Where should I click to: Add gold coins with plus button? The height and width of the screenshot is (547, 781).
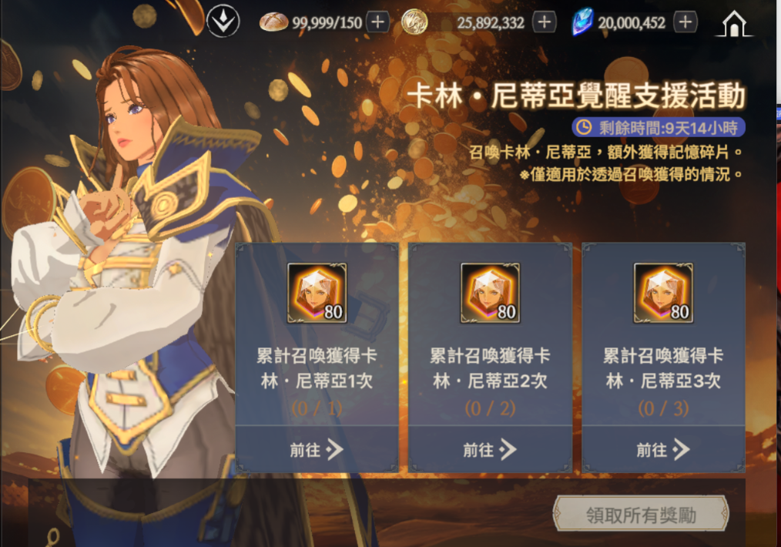[545, 22]
